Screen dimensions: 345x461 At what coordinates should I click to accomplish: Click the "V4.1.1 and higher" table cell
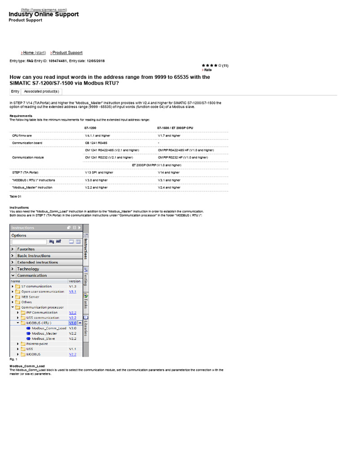(x=97, y=136)
